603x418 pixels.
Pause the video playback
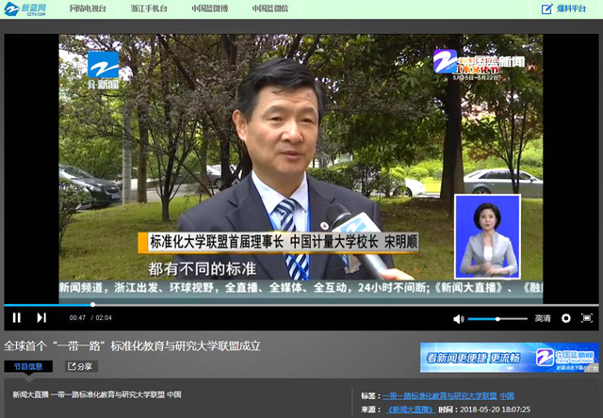tap(16, 318)
